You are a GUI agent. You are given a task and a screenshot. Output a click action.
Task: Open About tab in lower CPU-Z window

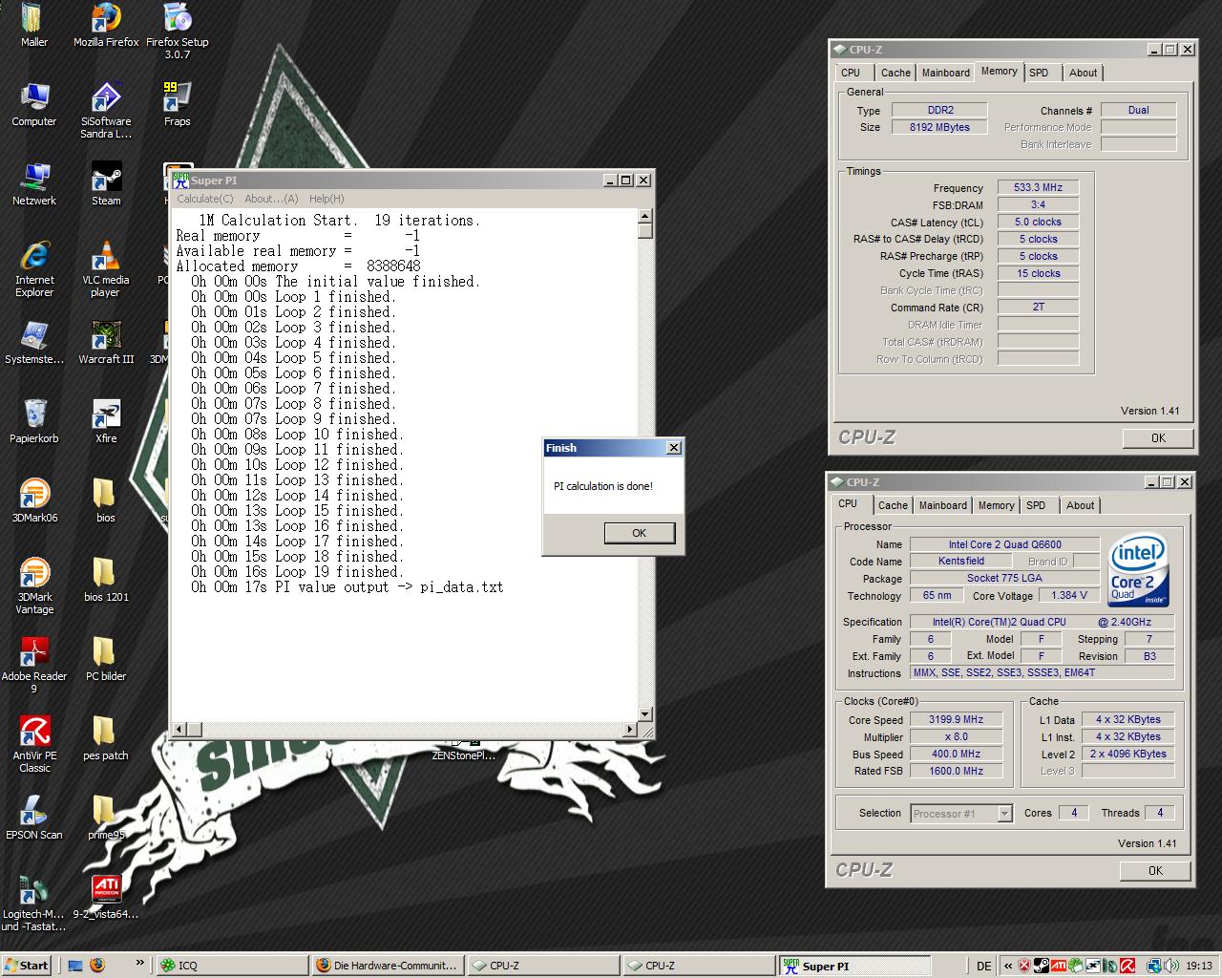(1080, 505)
